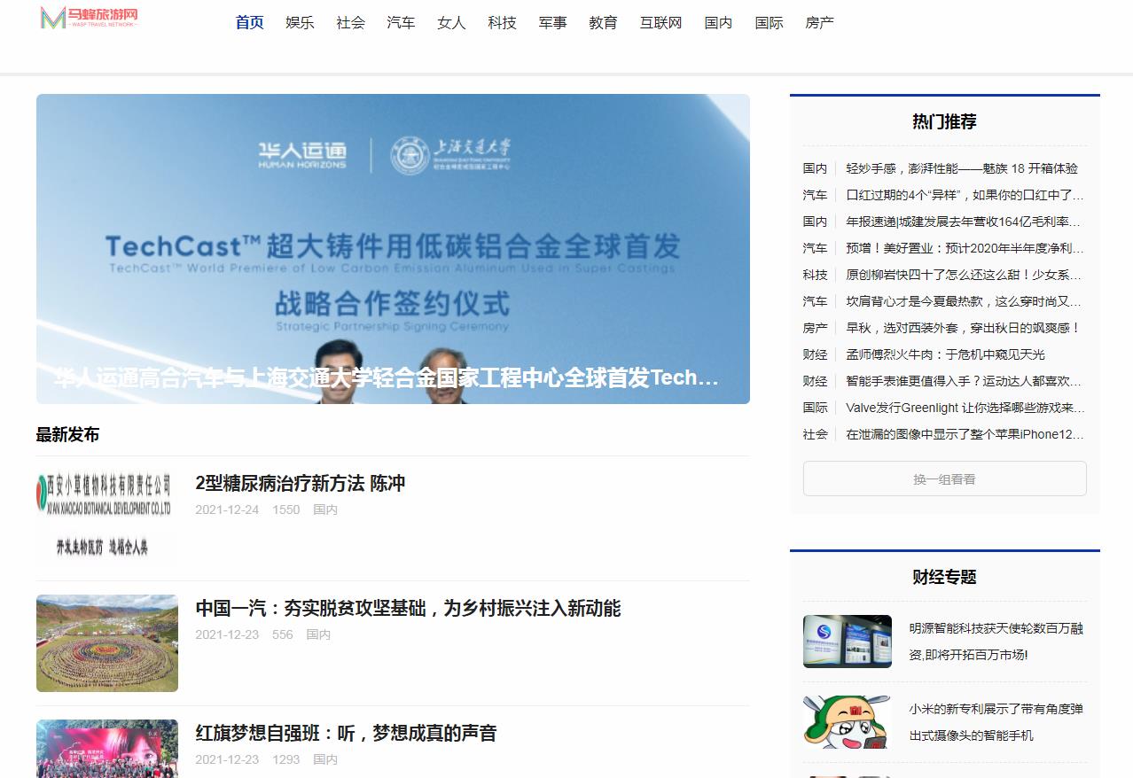
Task: Go to the 教育 section
Action: click(x=603, y=23)
